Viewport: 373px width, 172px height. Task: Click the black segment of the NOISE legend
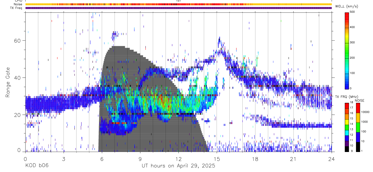point(358,147)
